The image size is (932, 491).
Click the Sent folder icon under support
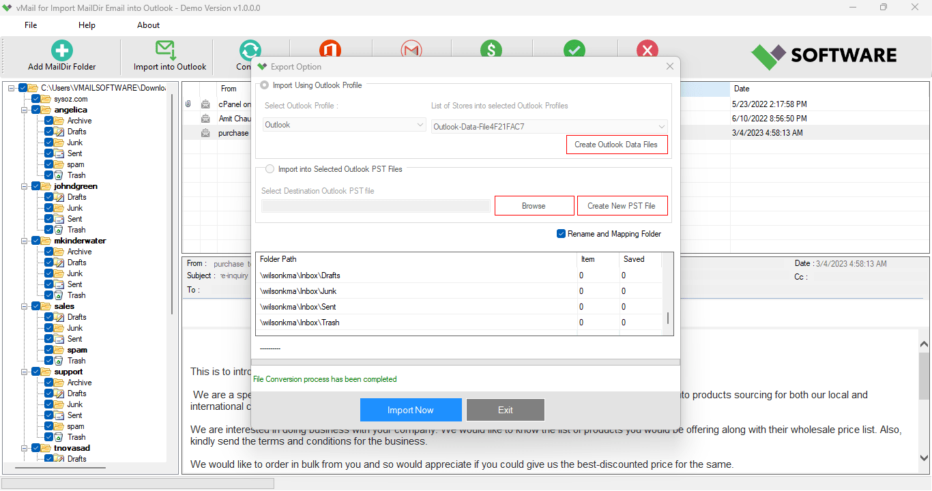coord(59,415)
